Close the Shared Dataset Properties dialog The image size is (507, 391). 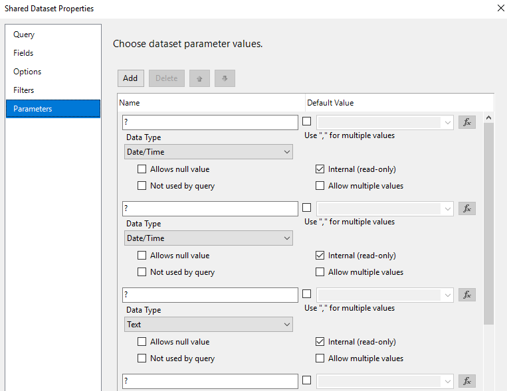[x=500, y=9]
